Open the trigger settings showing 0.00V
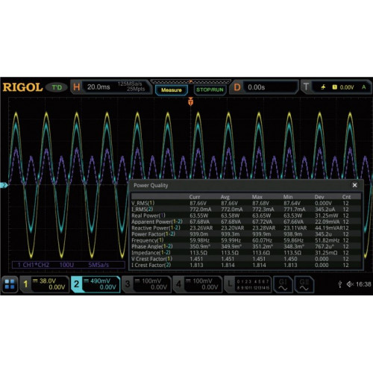This screenshot has width=373, height=373. (x=336, y=87)
